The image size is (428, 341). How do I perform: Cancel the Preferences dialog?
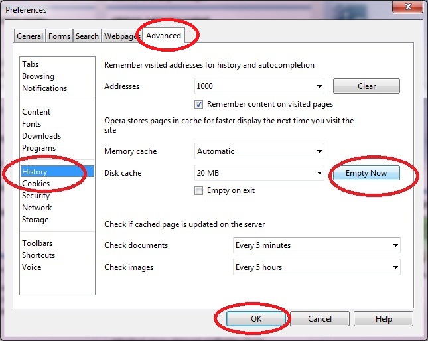(320, 319)
